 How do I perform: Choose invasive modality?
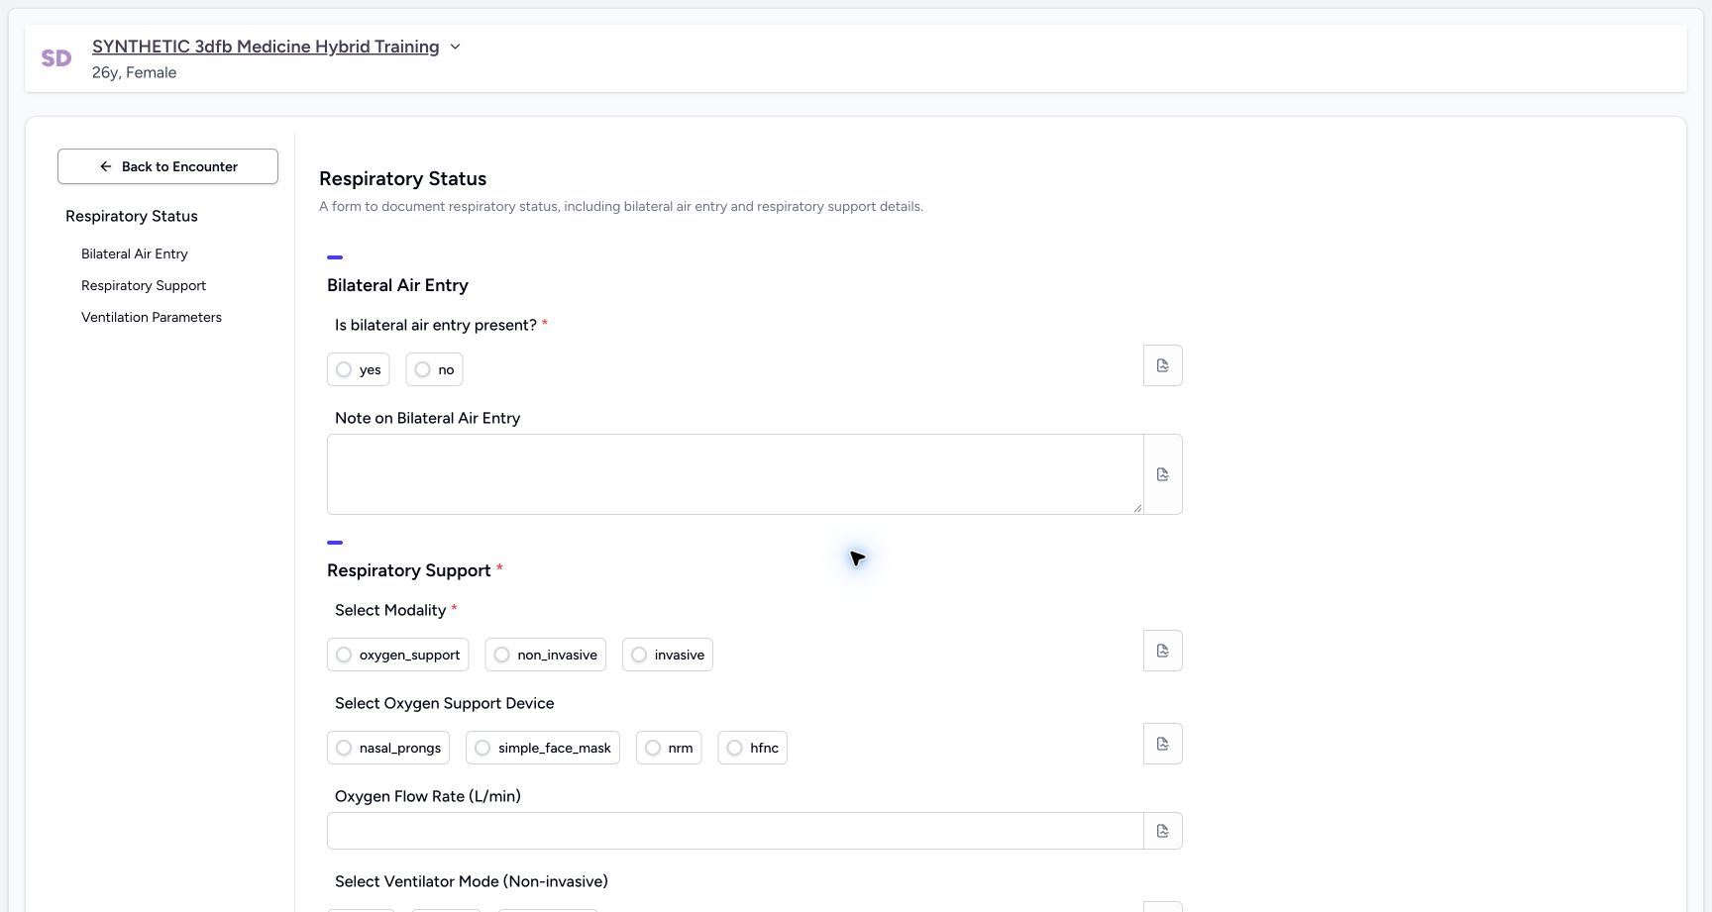(x=668, y=655)
